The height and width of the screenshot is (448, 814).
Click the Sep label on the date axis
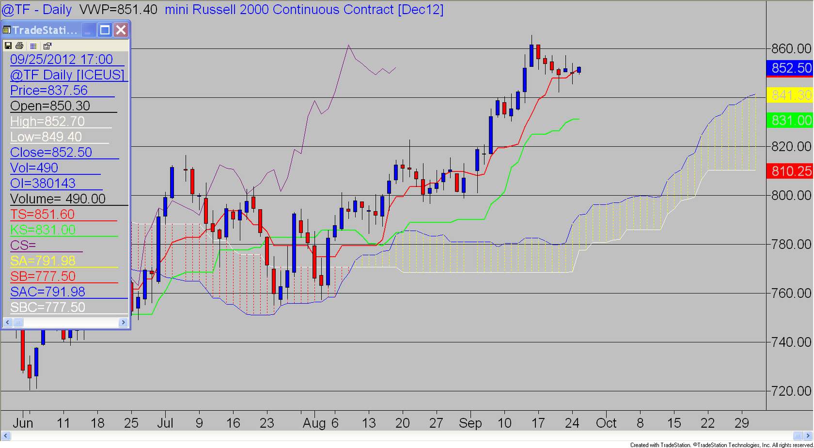tap(470, 424)
